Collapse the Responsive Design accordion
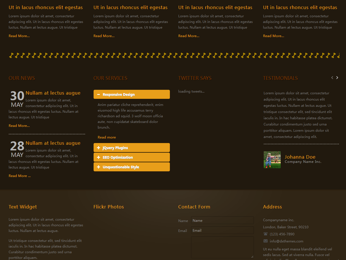346x260 pixels. [x=132, y=94]
